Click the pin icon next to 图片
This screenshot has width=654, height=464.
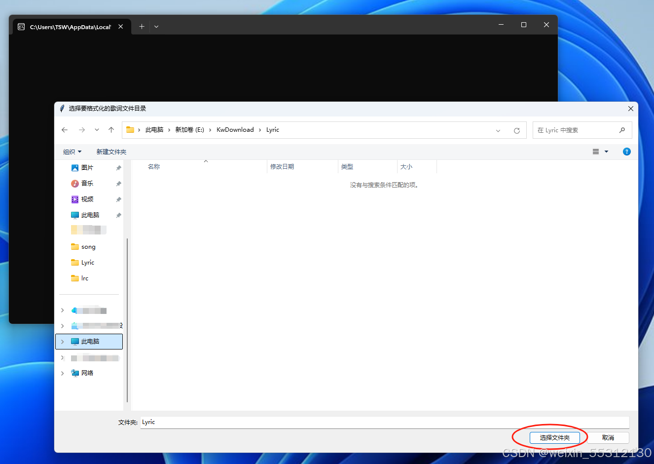tap(118, 168)
